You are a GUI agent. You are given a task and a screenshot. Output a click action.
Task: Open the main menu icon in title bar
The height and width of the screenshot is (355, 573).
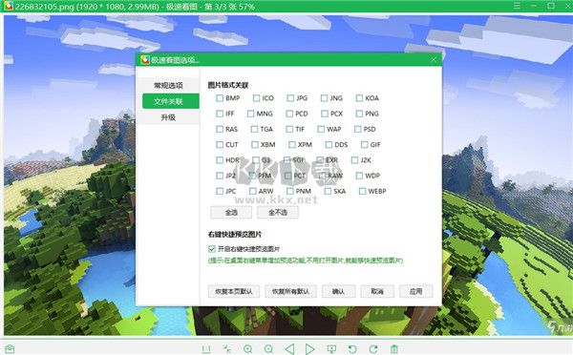517,6
